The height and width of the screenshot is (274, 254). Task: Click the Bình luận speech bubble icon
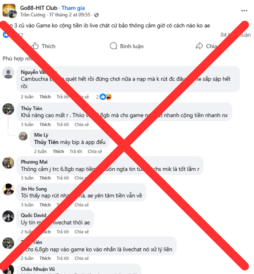113,46
